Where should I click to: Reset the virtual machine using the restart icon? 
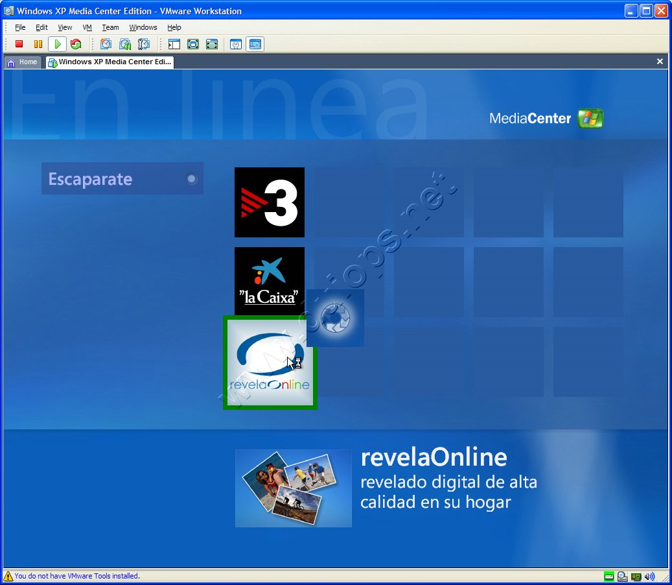[x=76, y=43]
